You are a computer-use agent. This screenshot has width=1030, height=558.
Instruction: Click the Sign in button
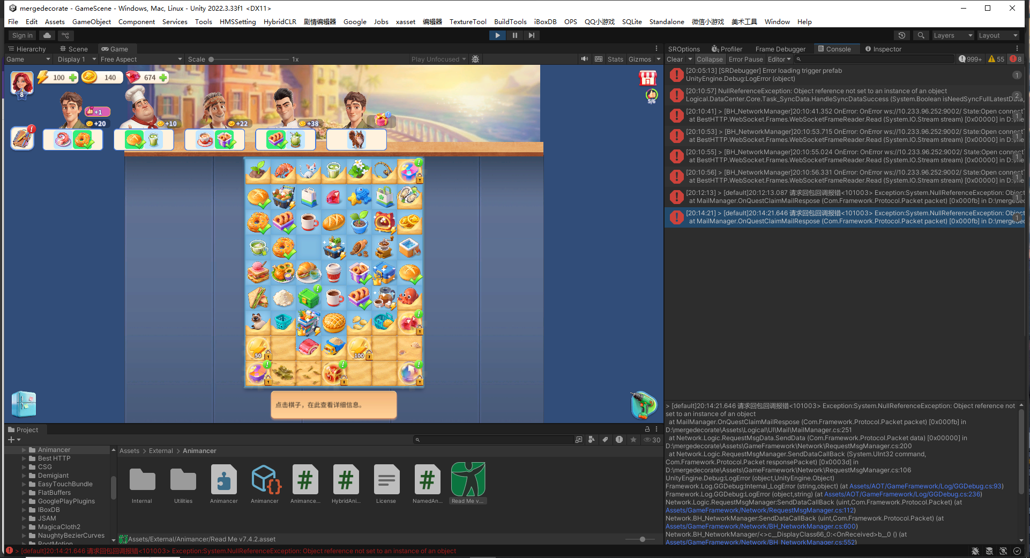pos(23,35)
